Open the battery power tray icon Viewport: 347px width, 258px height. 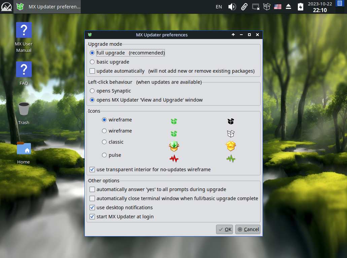(300, 7)
